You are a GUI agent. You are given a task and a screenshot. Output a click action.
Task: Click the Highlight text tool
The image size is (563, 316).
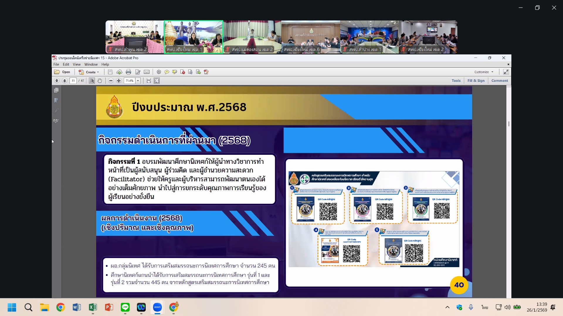tap(174, 72)
